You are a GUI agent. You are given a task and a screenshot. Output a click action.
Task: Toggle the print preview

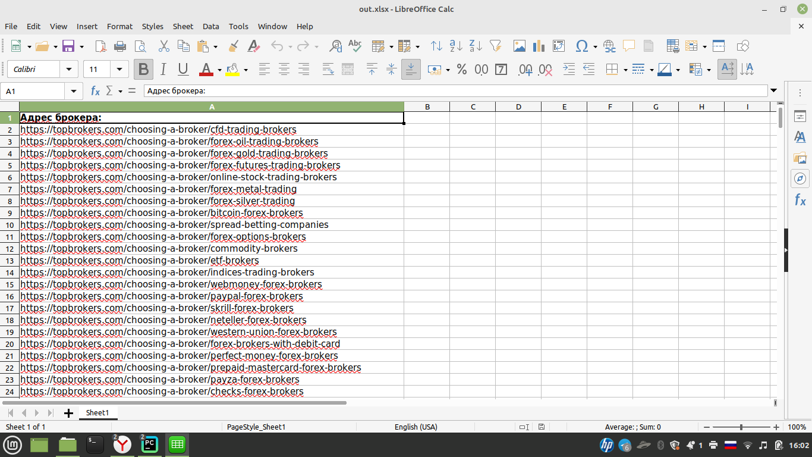(x=140, y=46)
